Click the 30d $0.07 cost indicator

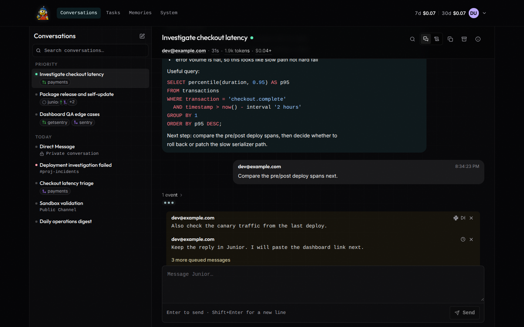453,13
